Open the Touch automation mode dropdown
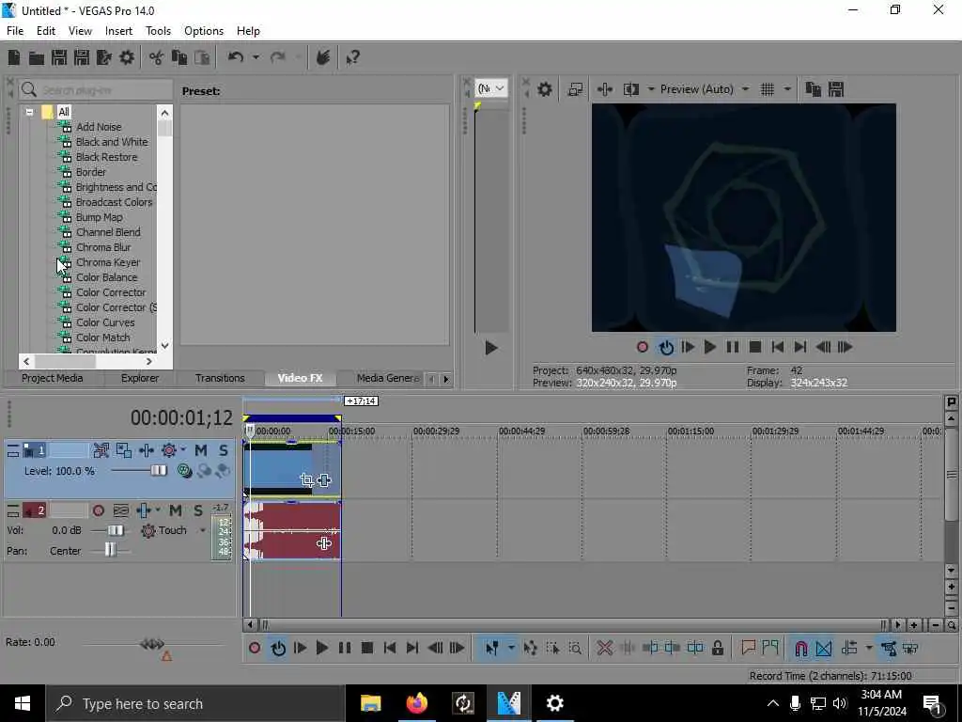The image size is (962, 722). (x=202, y=530)
